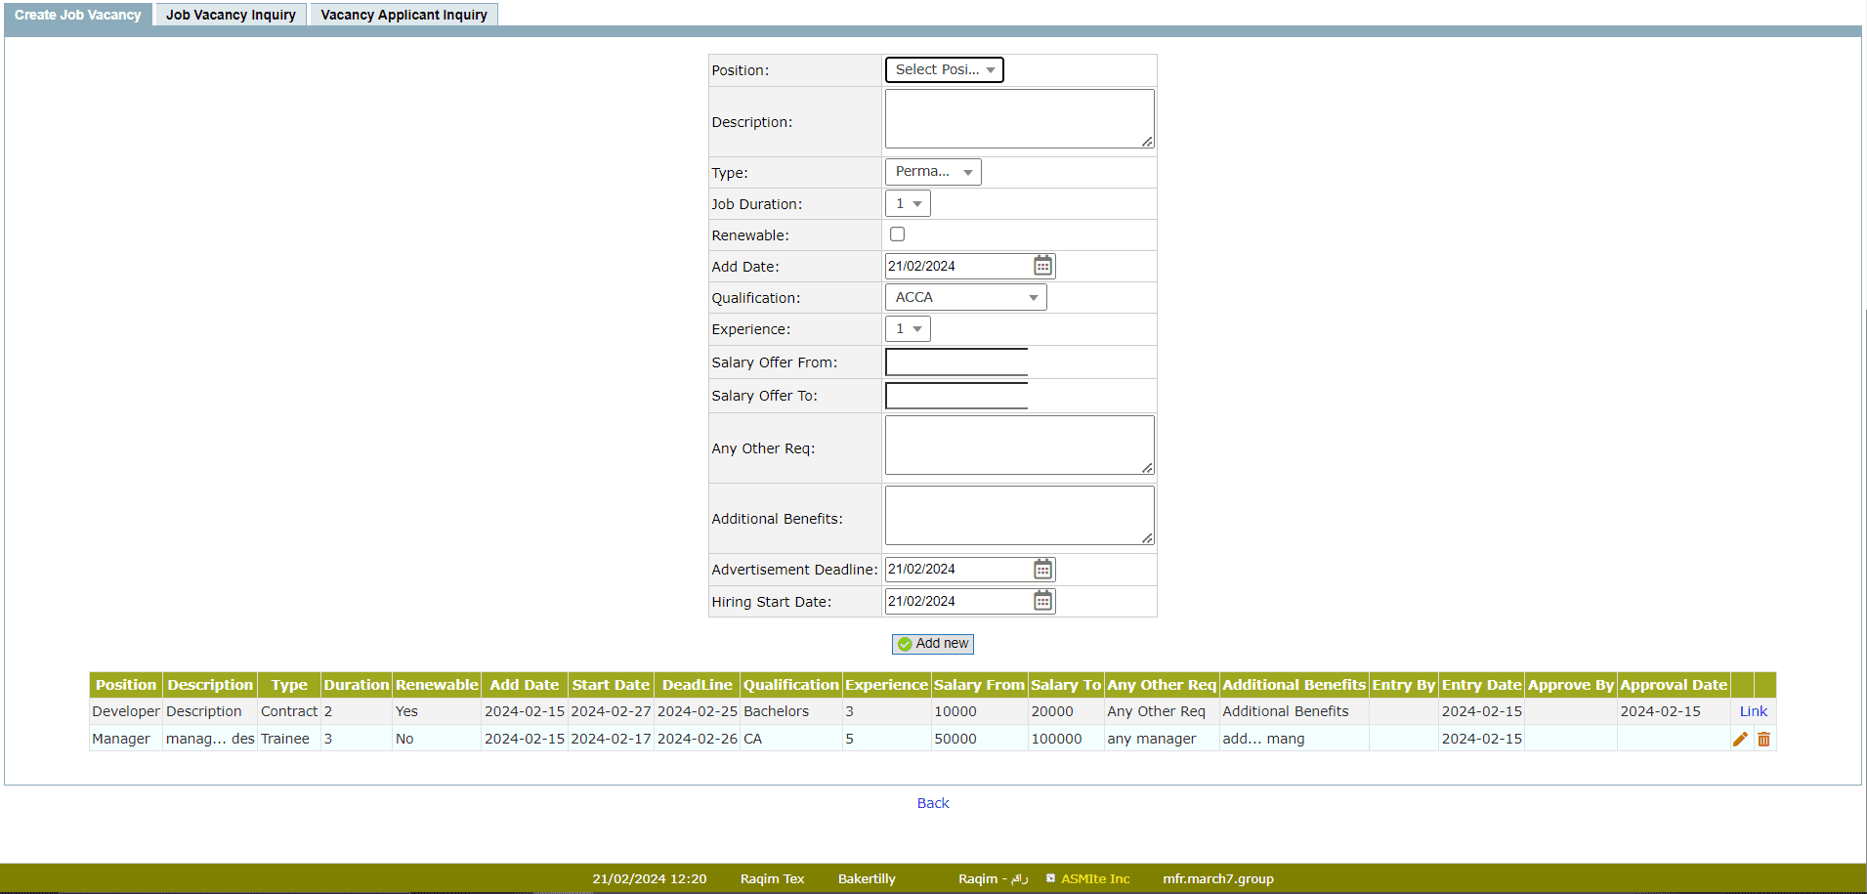Expand the Qualification dropdown showing ACCA
Image resolution: width=1867 pixels, height=894 pixels.
coord(965,297)
